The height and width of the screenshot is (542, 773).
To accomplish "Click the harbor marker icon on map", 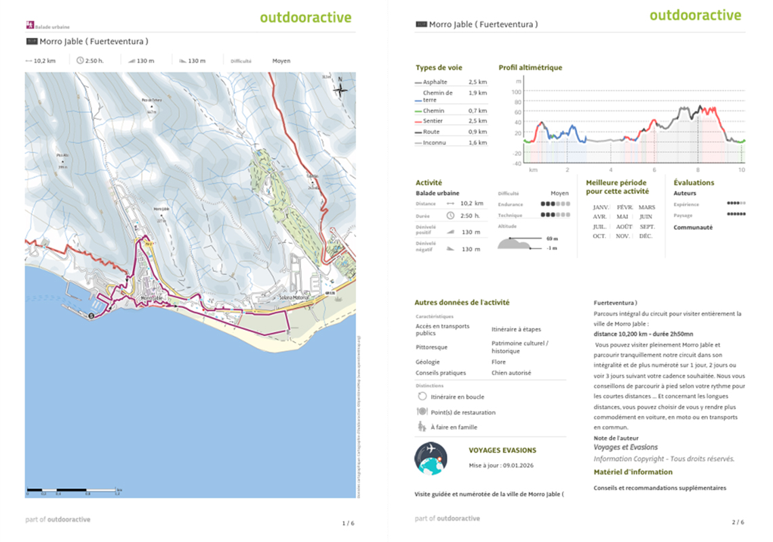I will [x=91, y=316].
